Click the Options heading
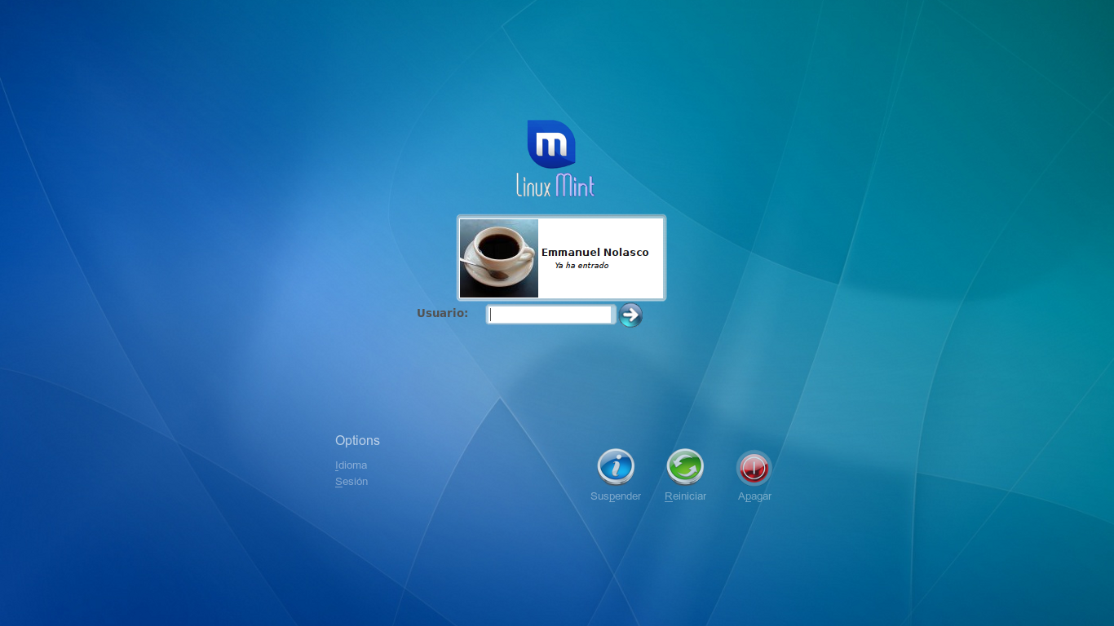This screenshot has width=1114, height=626. 357,440
